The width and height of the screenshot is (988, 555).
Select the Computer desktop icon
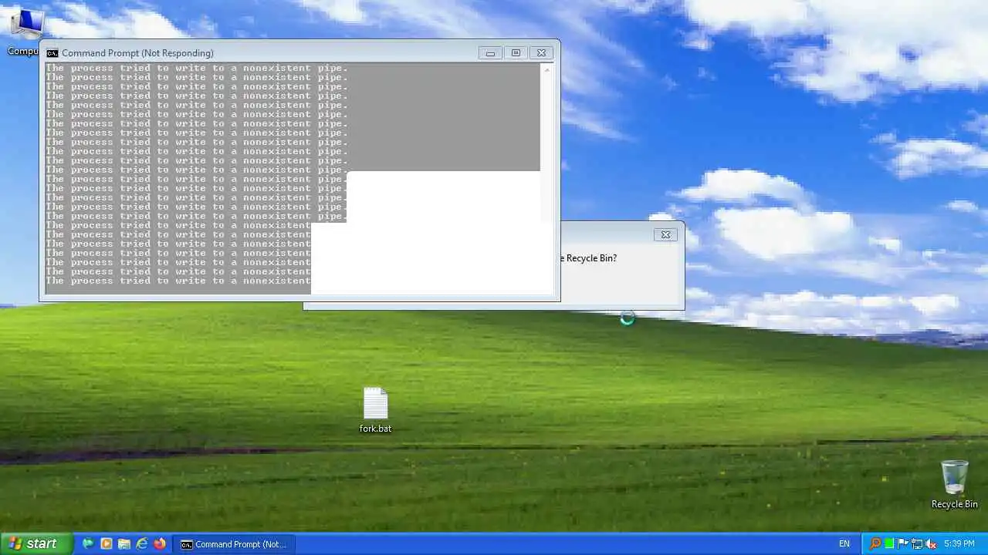click(x=25, y=32)
